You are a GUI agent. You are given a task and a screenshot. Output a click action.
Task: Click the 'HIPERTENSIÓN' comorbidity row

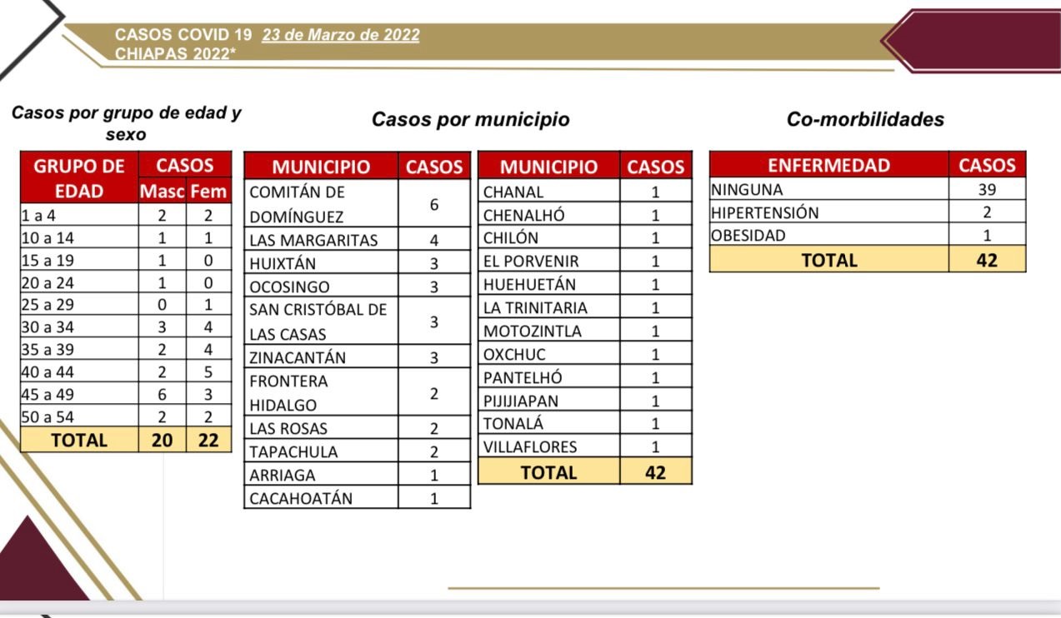pos(868,212)
